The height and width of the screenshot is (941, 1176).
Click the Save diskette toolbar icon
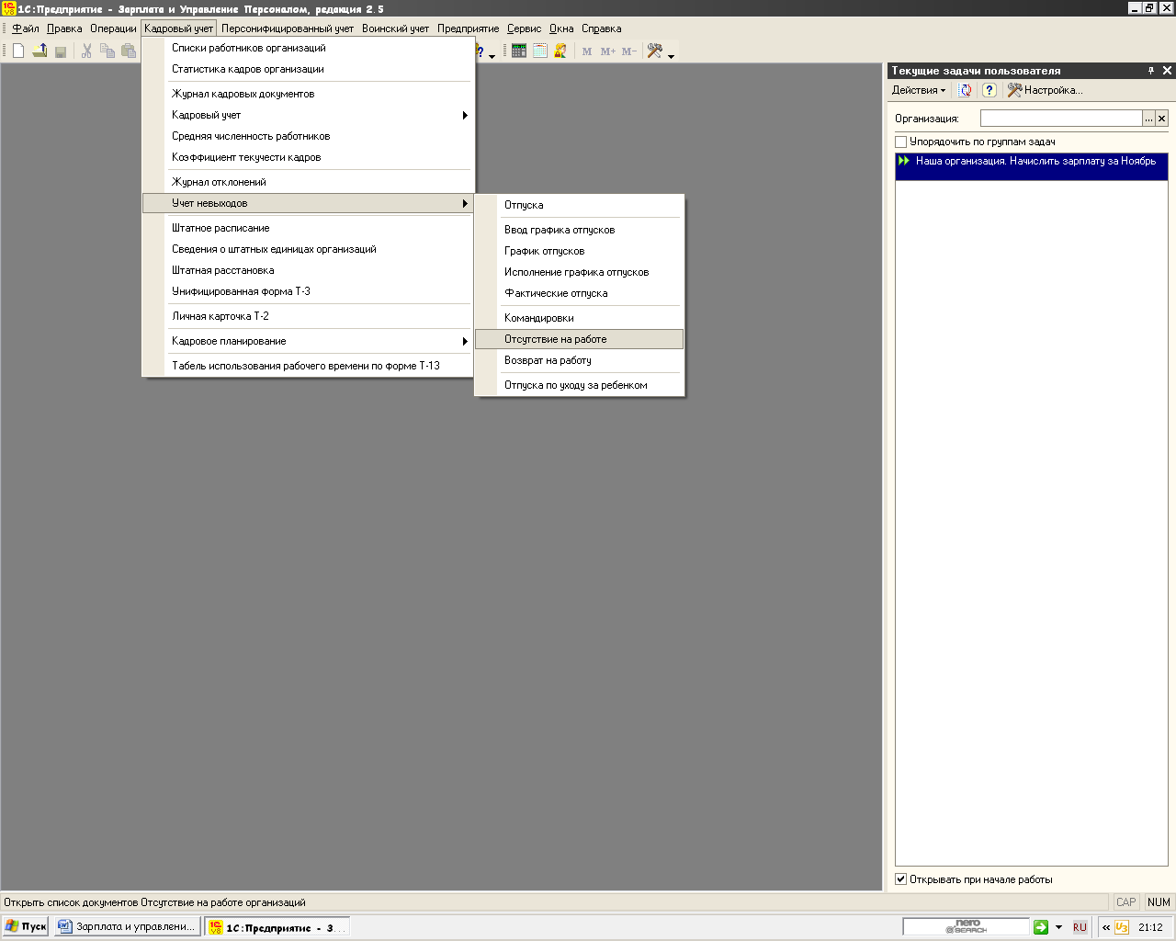[x=61, y=51]
